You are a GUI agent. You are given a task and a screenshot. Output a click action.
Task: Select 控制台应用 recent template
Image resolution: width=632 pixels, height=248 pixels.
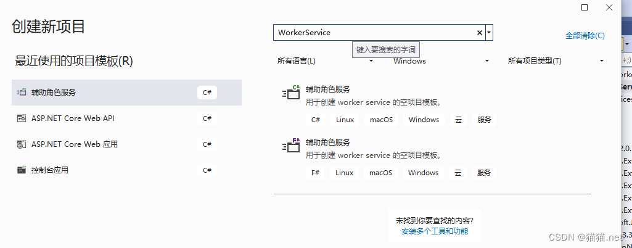pyautogui.click(x=126, y=170)
